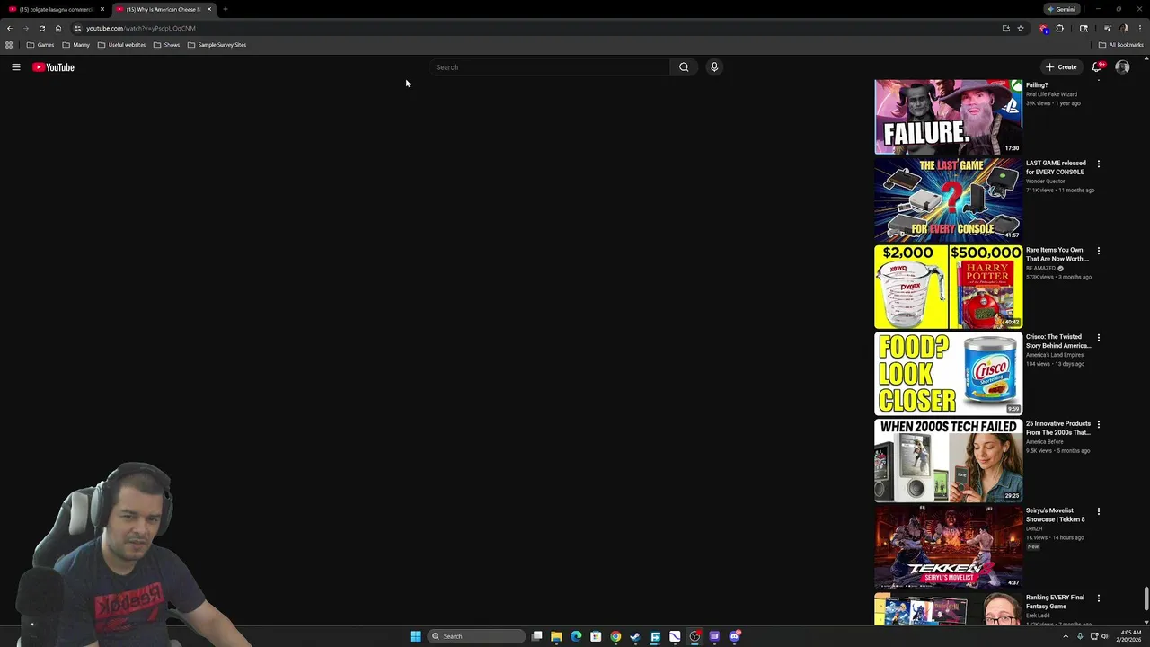Viewport: 1150px width, 647px height.
Task: Open the Windows Start menu
Action: 415,636
